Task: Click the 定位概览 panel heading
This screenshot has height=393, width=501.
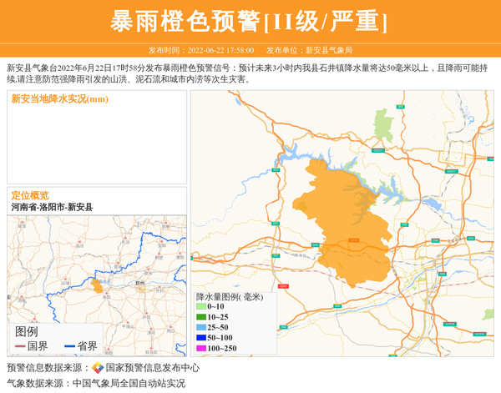Action: point(30,194)
